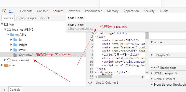Open the drawer three-dot menu
The width and height of the screenshot is (186, 92).
click(x=4, y=89)
